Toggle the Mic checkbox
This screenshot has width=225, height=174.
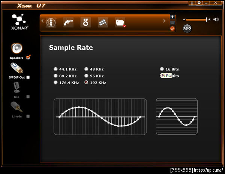(28, 97)
